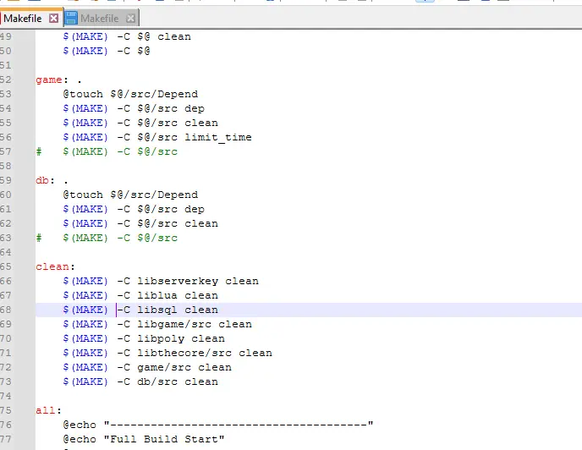Click line 62 '$(MAKE) -C $@/src clean'
This screenshot has width=582, height=450.
(x=140, y=223)
